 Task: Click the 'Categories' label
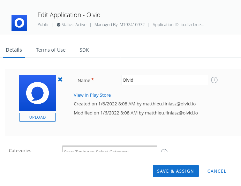[20, 150]
